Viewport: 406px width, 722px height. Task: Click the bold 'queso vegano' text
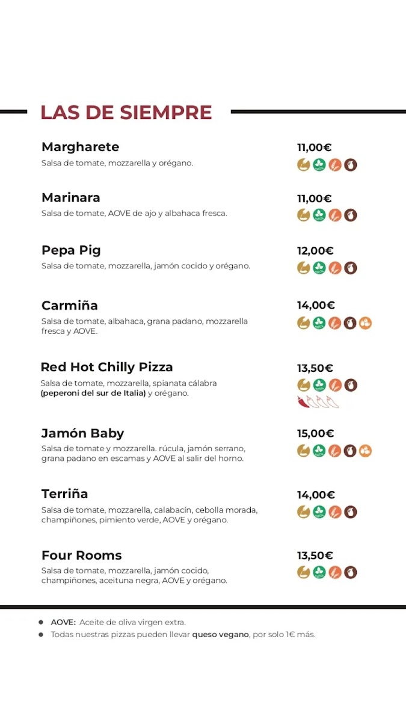click(220, 635)
